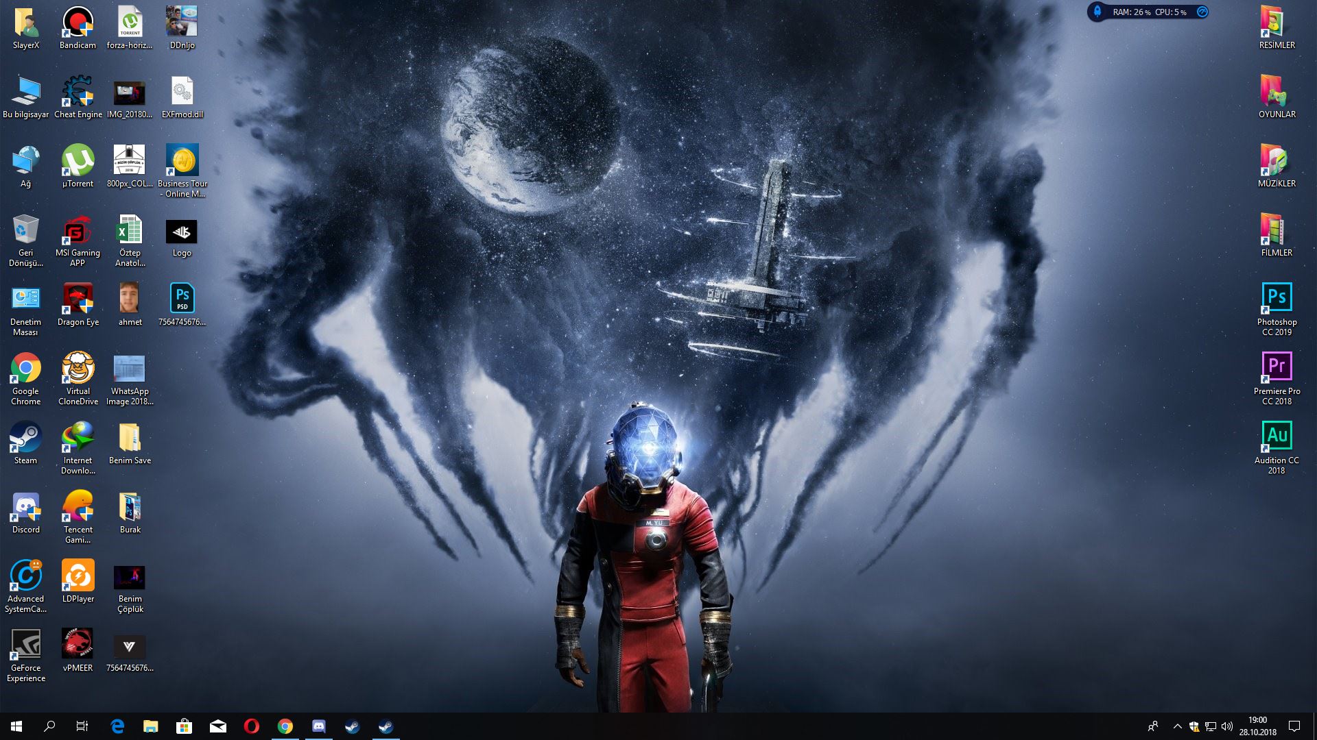The height and width of the screenshot is (740, 1317).
Task: Launch Cheat Engine shortcut
Action: (x=78, y=97)
